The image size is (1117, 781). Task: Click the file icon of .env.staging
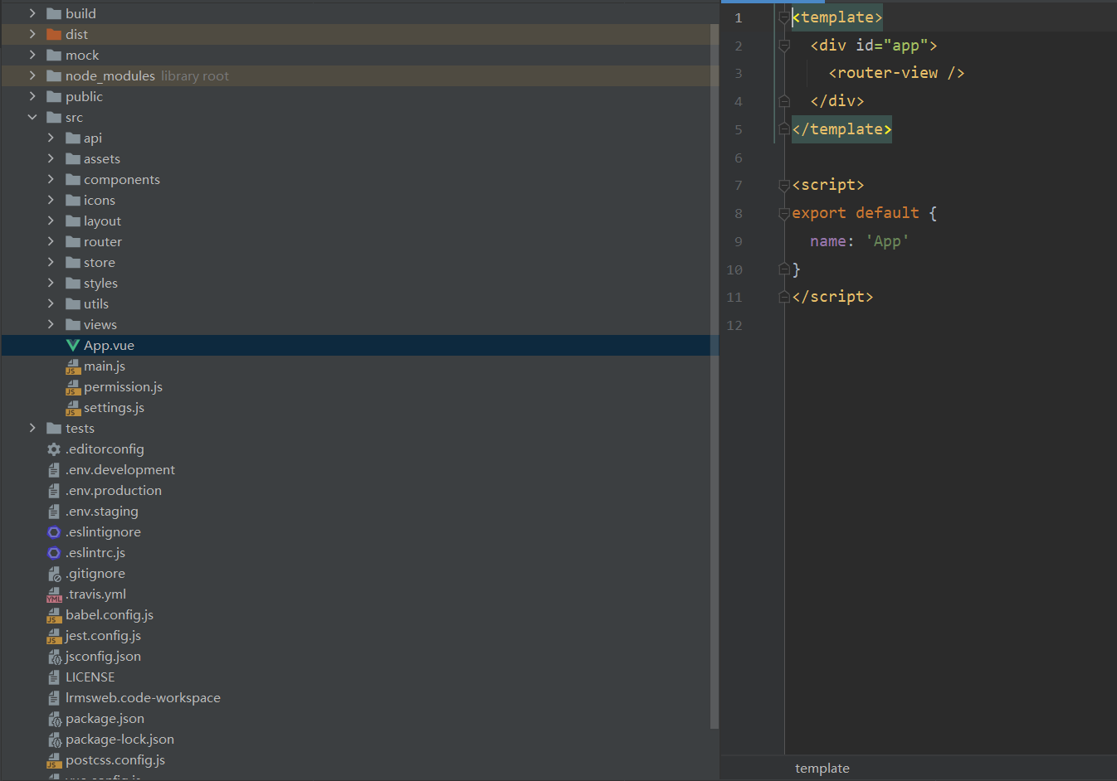click(x=54, y=512)
